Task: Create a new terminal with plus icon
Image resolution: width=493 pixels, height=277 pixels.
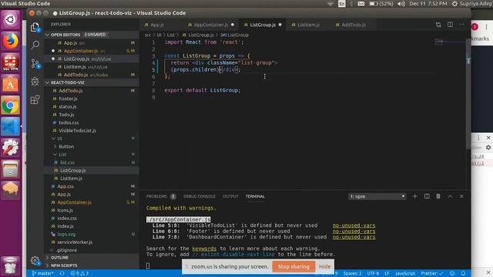Action: [414, 196]
